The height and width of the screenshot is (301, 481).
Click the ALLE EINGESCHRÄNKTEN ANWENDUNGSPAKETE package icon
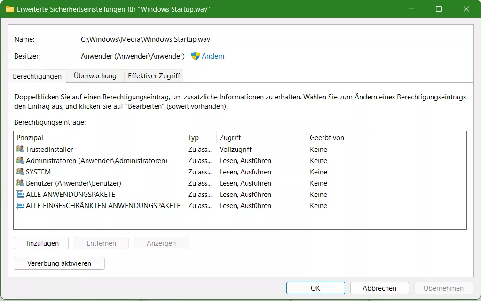pos(20,206)
